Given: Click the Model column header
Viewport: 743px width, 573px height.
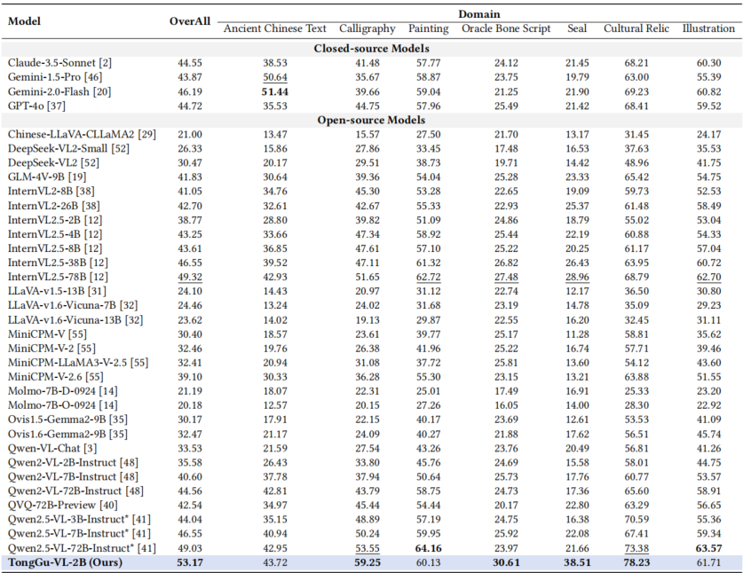Looking at the screenshot, I should click(25, 21).
